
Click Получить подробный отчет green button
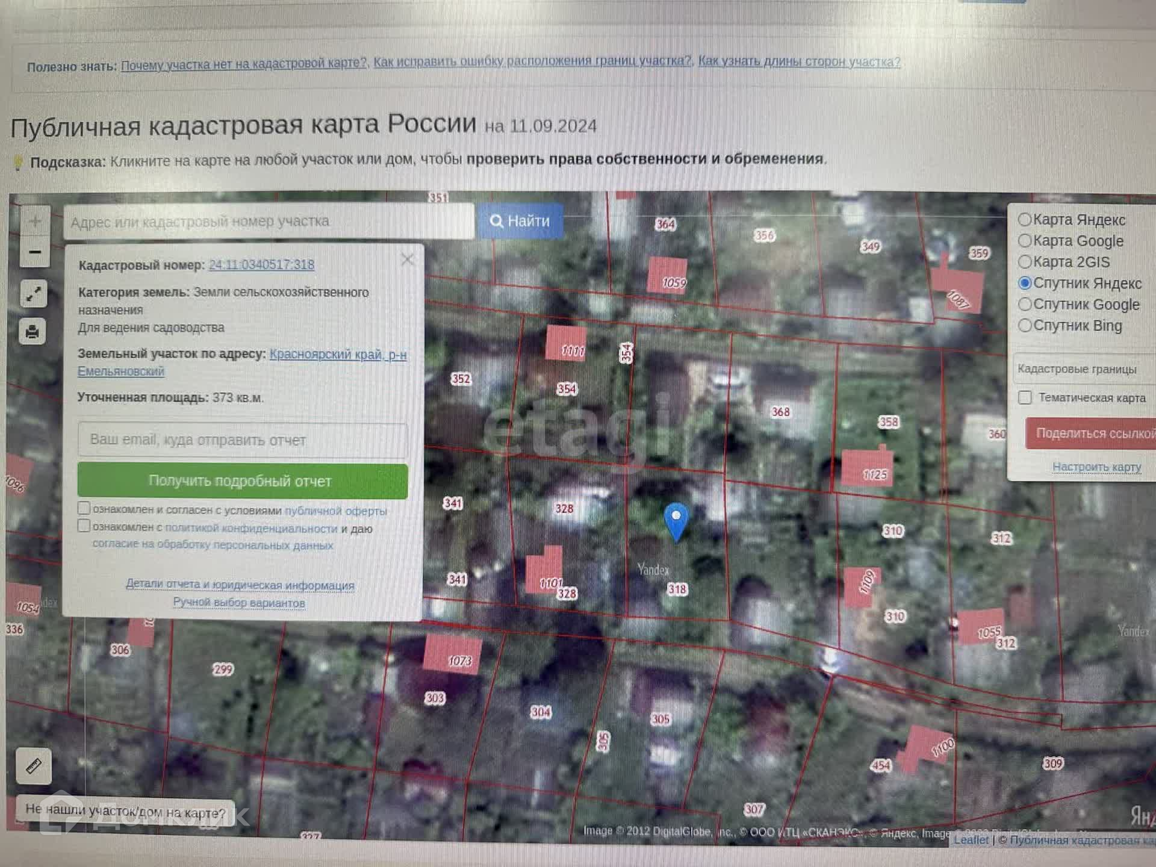[x=243, y=481]
